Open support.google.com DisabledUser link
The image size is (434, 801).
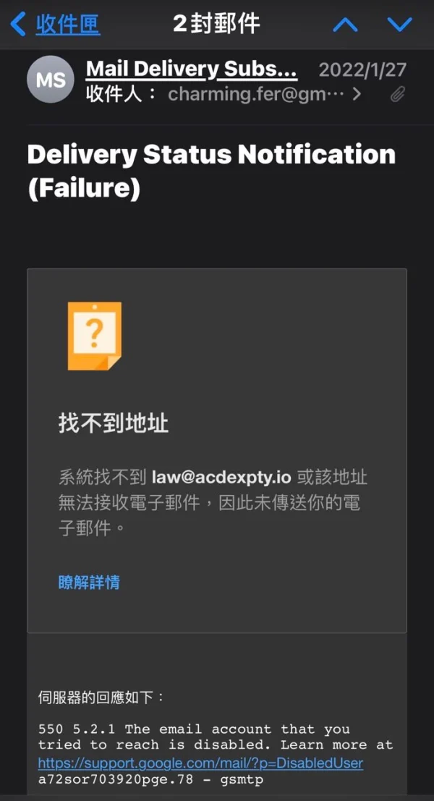pyautogui.click(x=200, y=763)
